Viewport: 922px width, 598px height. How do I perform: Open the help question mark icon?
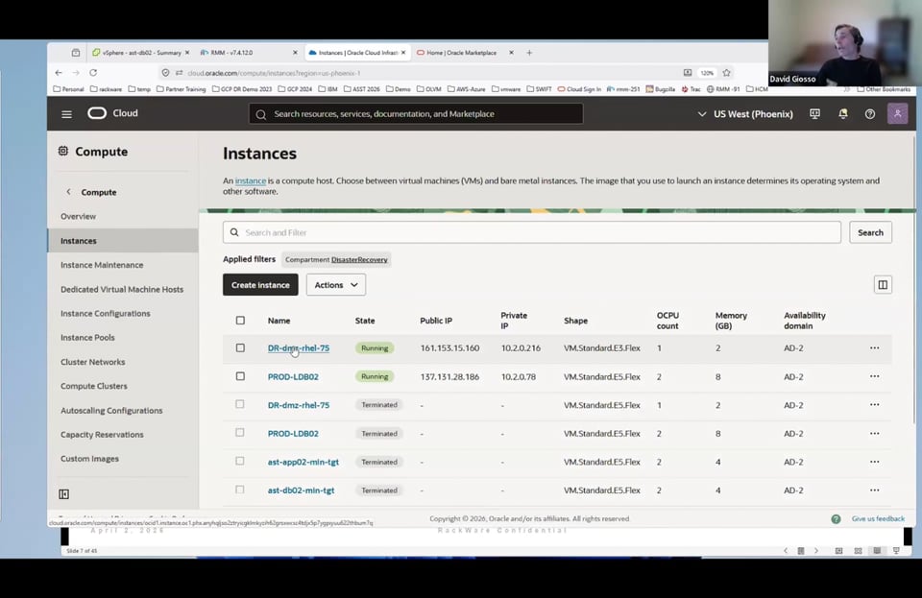(870, 114)
